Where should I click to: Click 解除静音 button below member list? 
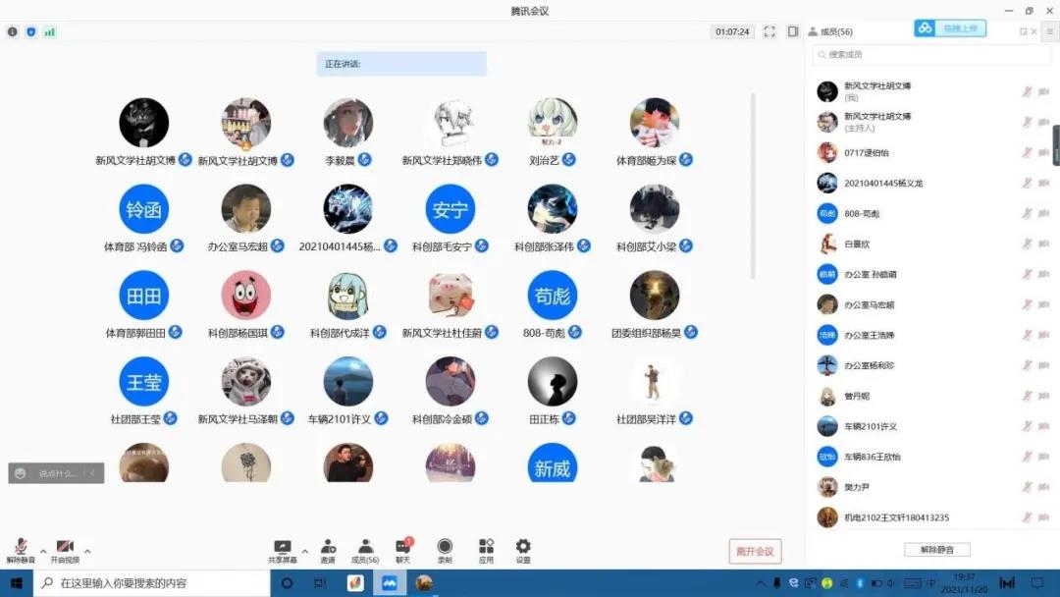point(936,550)
